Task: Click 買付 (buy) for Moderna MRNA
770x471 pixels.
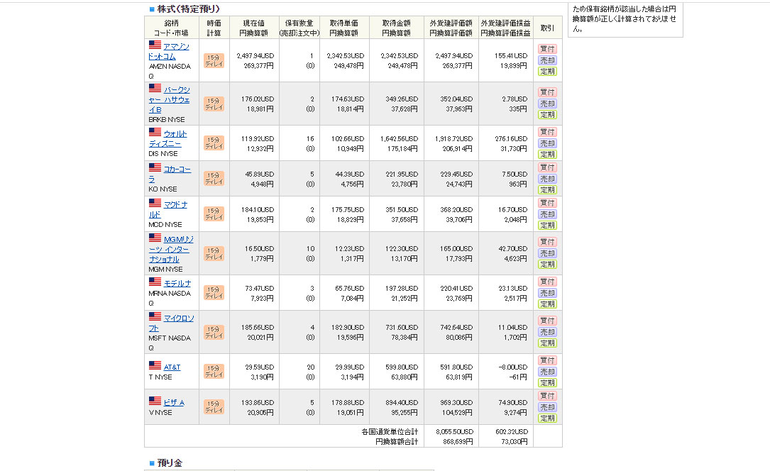Action: (x=547, y=282)
